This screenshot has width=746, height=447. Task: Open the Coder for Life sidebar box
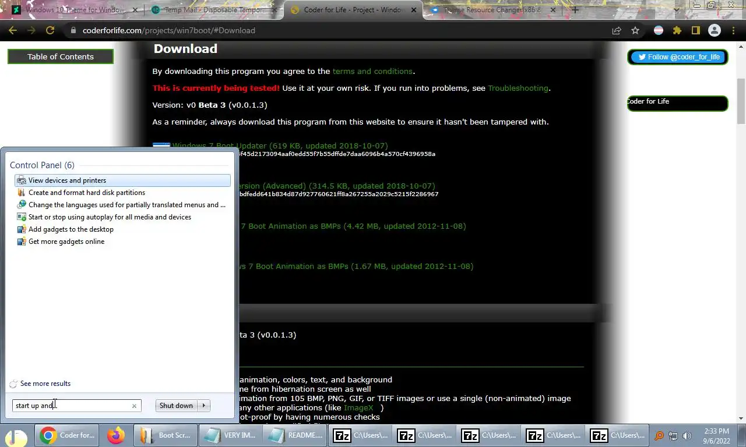[678, 102]
